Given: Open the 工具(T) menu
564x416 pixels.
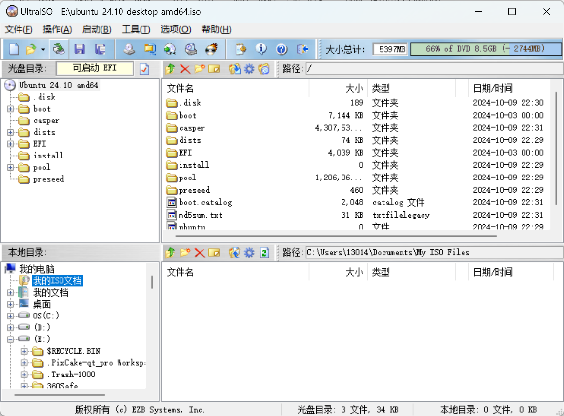Looking at the screenshot, I should pos(136,29).
